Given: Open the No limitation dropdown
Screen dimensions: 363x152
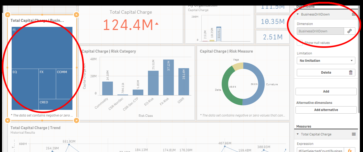Looking at the screenshot, I should point(326,60).
